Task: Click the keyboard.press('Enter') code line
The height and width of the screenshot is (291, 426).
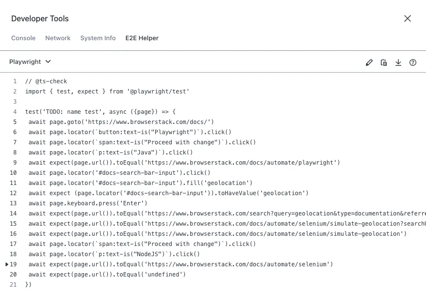Action: coord(87,203)
